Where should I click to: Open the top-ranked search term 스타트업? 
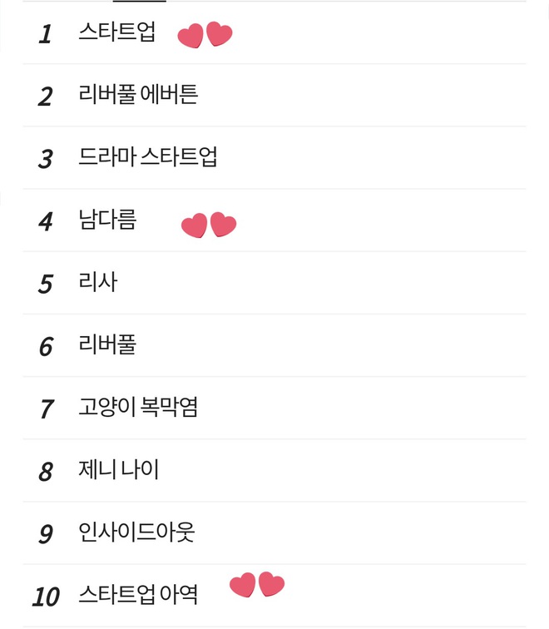(116, 32)
